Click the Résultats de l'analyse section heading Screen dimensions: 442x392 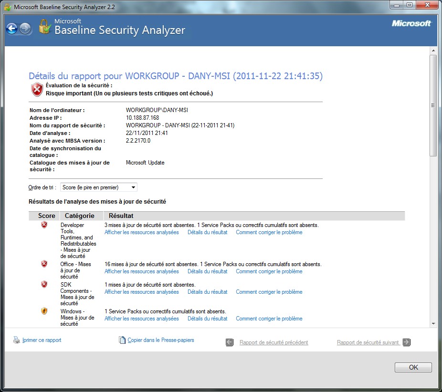[97, 202]
